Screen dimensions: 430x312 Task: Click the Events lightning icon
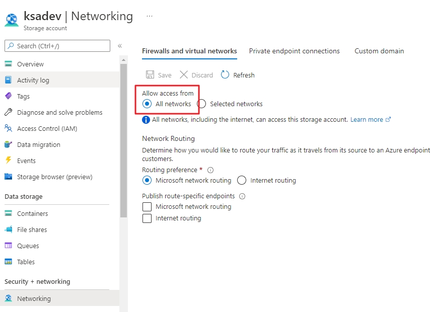click(15, 161)
